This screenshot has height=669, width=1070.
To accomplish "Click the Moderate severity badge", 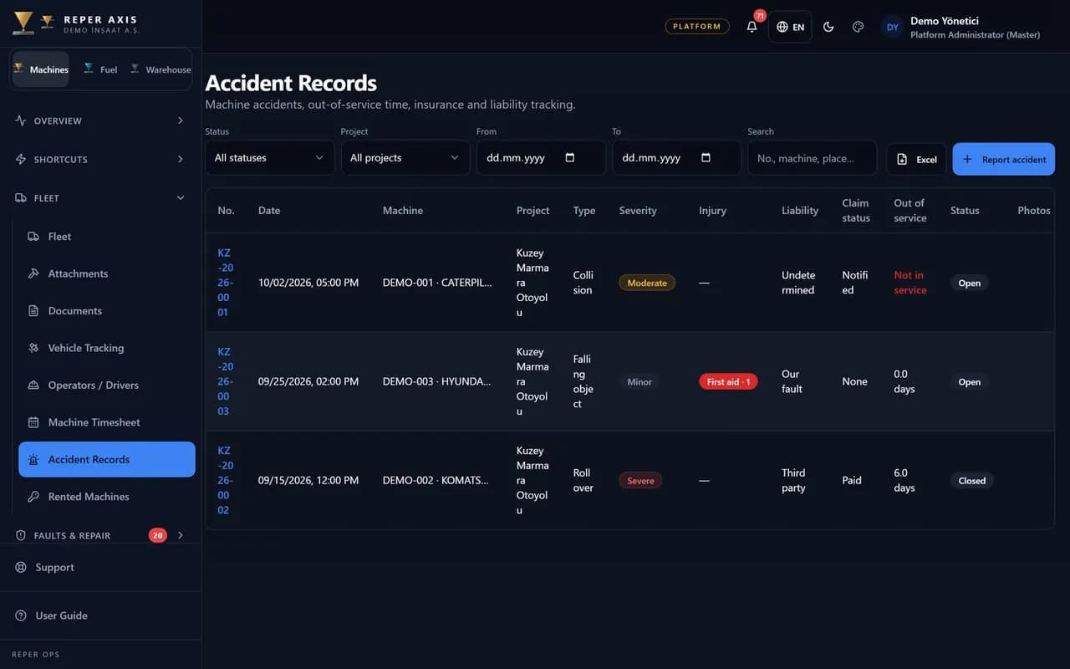I will [647, 283].
